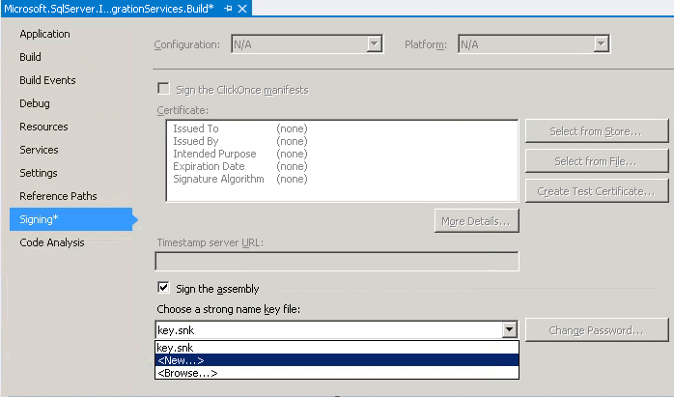Expand the Platform dropdown
The height and width of the screenshot is (397, 674).
601,43
